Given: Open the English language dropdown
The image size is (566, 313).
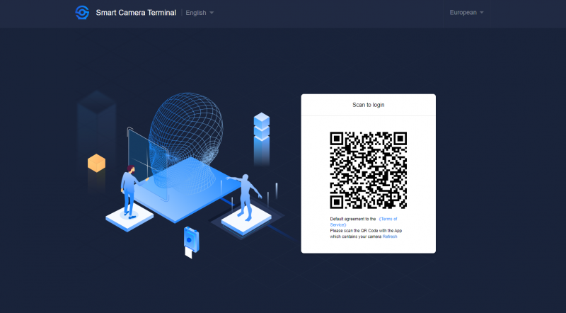Looking at the screenshot, I should coord(200,13).
